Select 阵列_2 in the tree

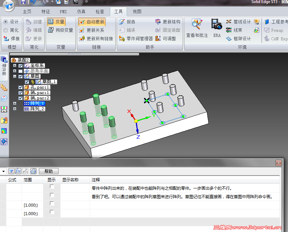[x=34, y=109]
